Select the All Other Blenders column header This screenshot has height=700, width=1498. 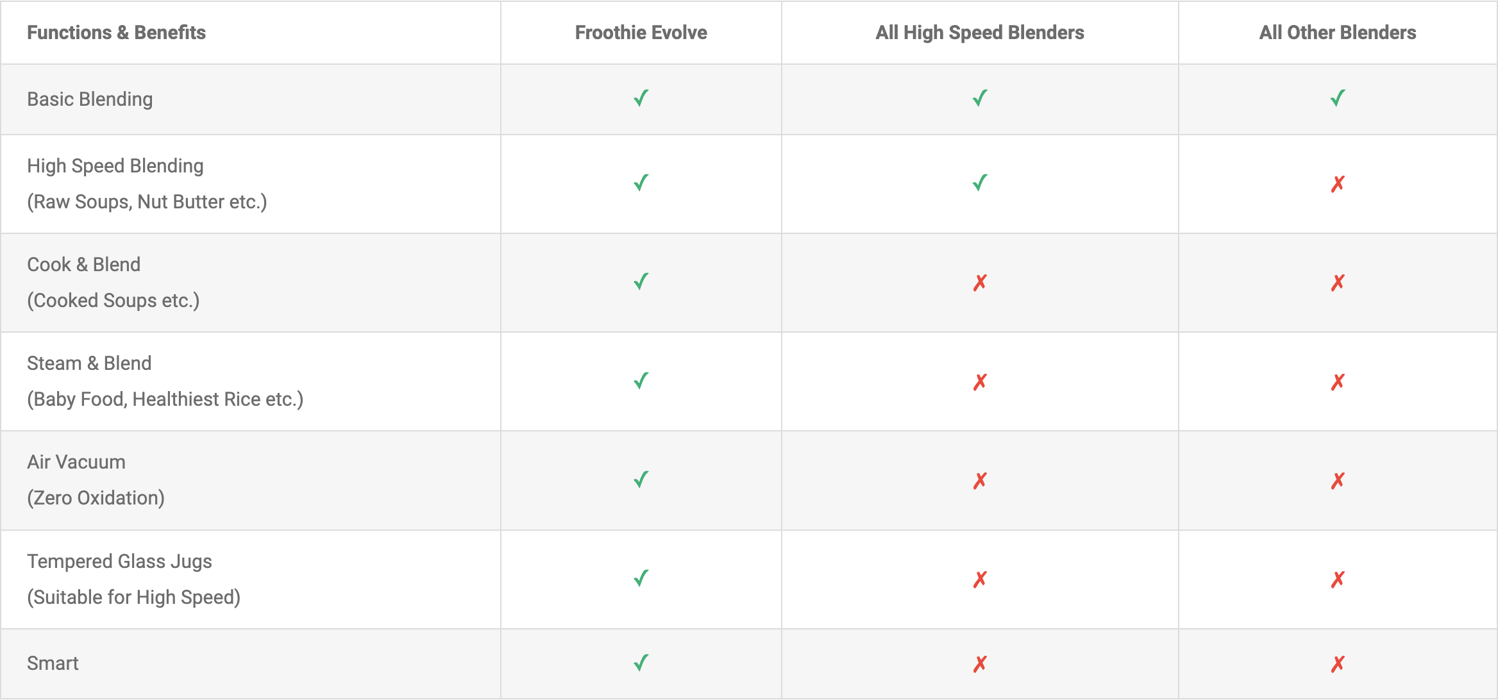1337,33
